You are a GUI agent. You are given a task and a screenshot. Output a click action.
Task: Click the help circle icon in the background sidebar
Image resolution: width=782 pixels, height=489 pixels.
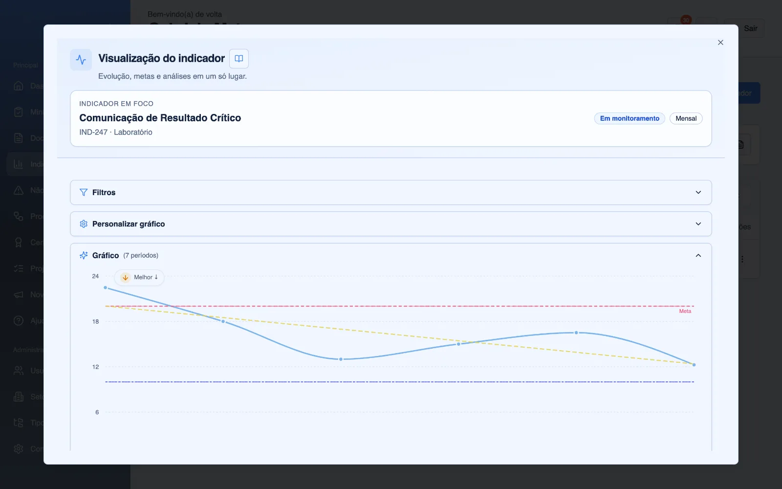pos(19,321)
